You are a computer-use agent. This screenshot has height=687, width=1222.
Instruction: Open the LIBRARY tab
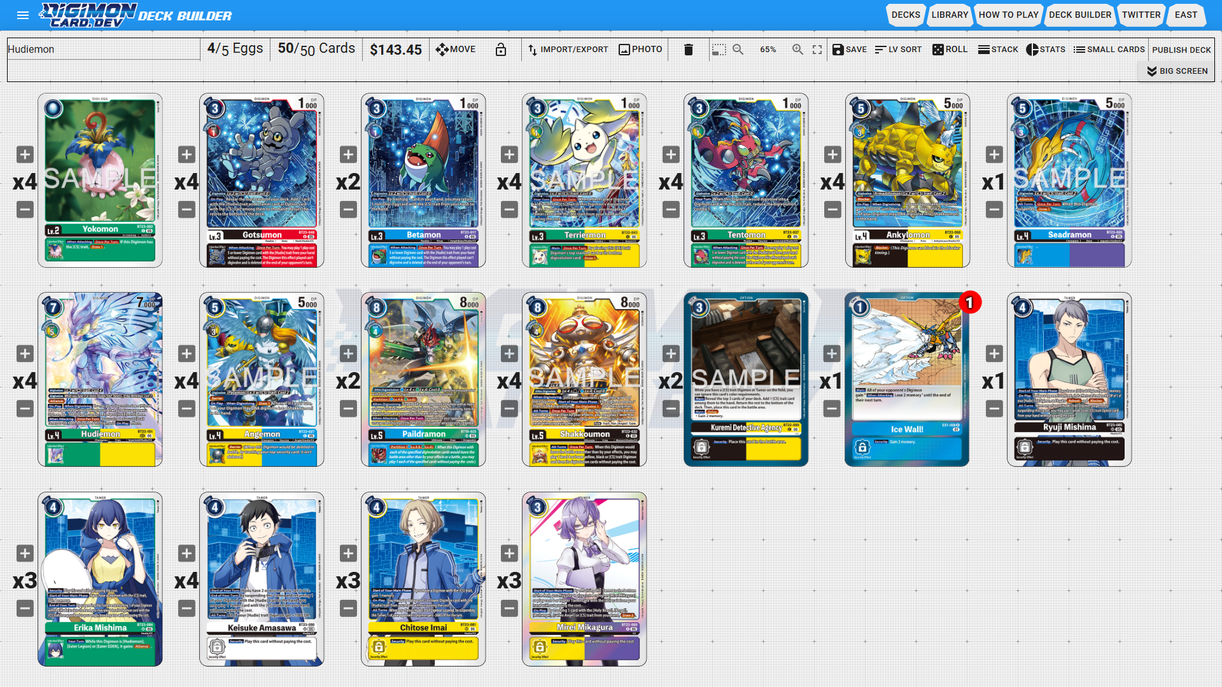tap(949, 15)
